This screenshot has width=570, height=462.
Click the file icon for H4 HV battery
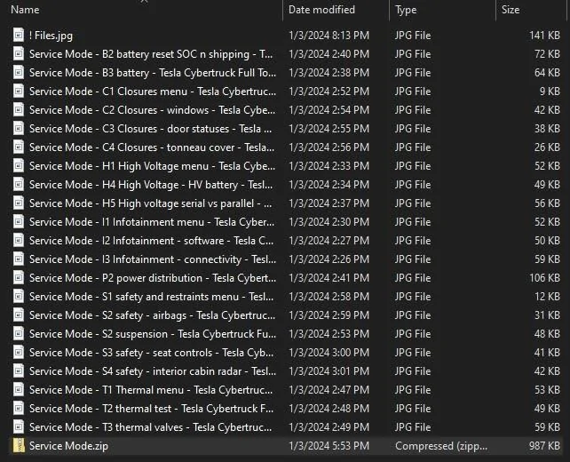tap(19, 185)
